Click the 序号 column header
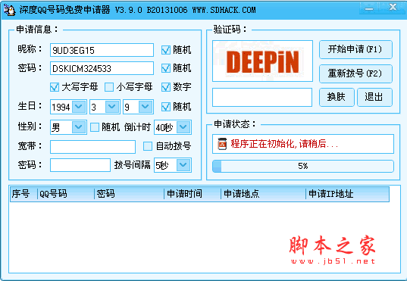 (x=24, y=194)
